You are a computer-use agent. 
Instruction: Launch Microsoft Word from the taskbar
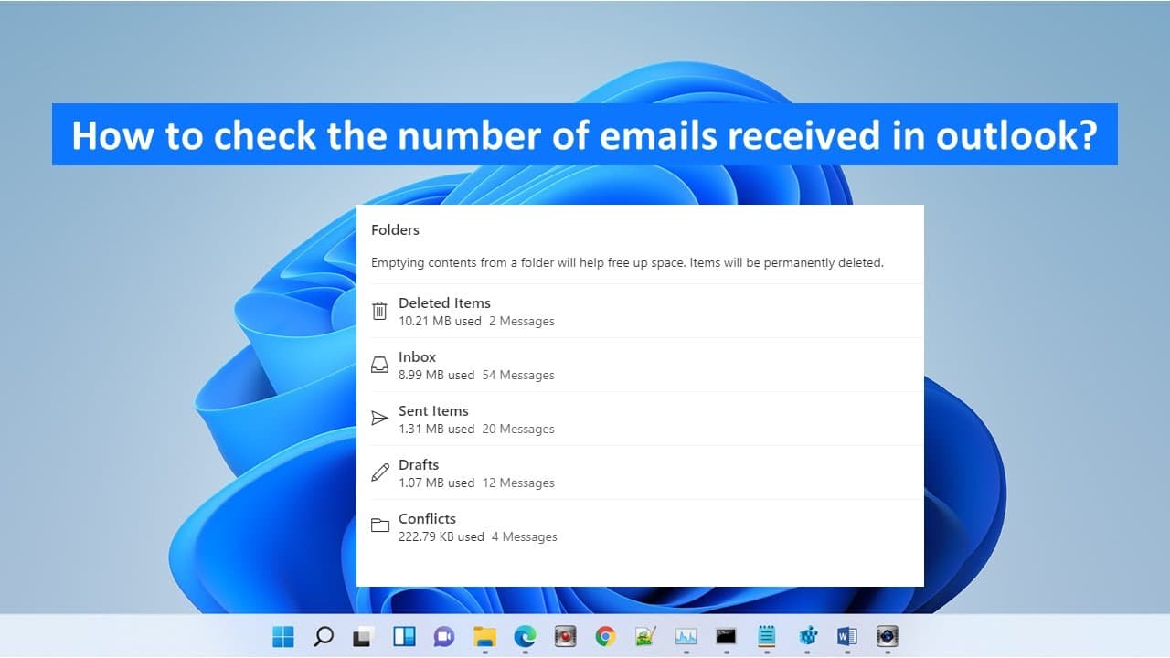tap(847, 636)
